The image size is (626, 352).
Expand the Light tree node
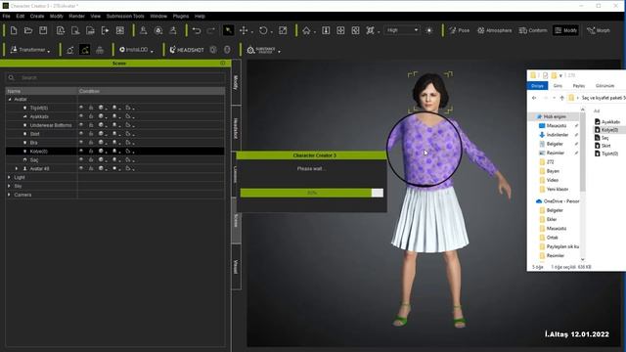(9, 177)
